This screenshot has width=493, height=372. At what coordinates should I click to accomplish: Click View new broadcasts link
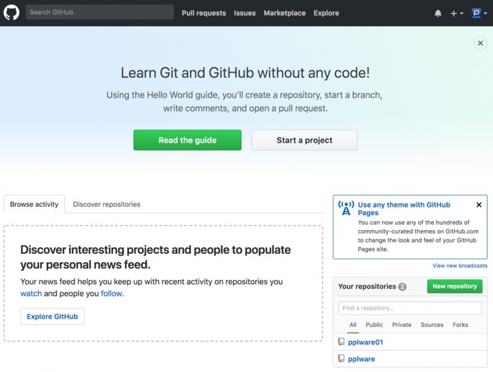tap(460, 265)
